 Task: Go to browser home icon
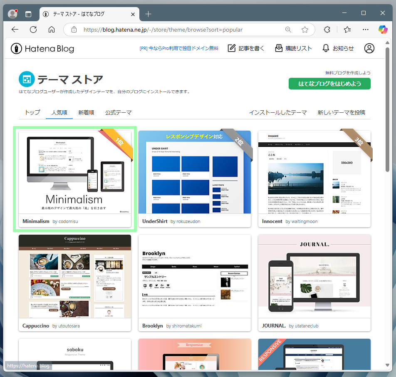point(52,30)
